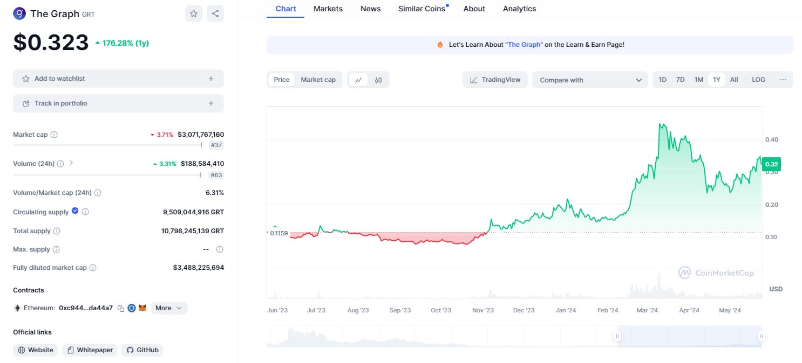Expand the More contracts dropdown
The height and width of the screenshot is (363, 802).
click(169, 308)
